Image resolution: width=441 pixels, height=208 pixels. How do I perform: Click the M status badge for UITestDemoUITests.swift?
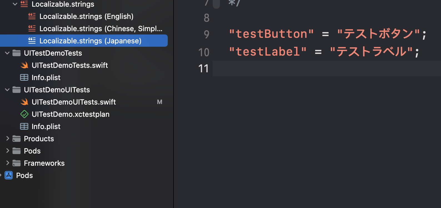160,102
